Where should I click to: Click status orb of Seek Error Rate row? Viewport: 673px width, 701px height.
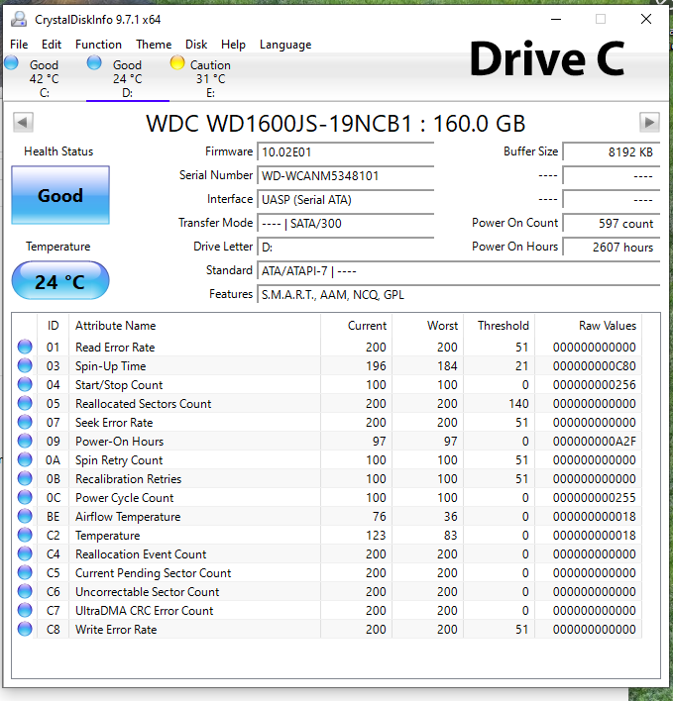pyautogui.click(x=25, y=422)
